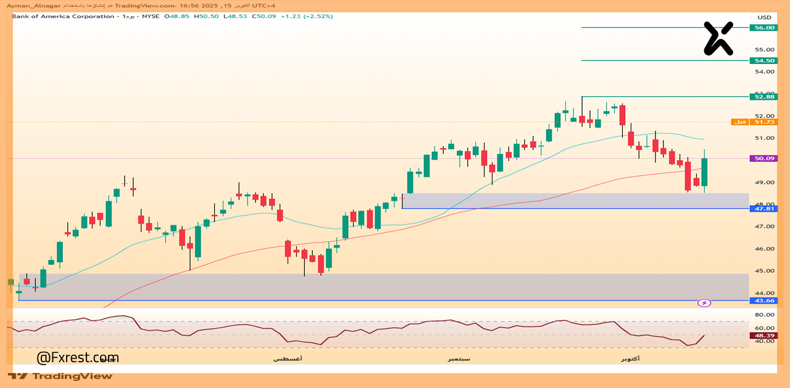Select the 54.50 price level label
The height and width of the screenshot is (388, 790).
click(763, 60)
